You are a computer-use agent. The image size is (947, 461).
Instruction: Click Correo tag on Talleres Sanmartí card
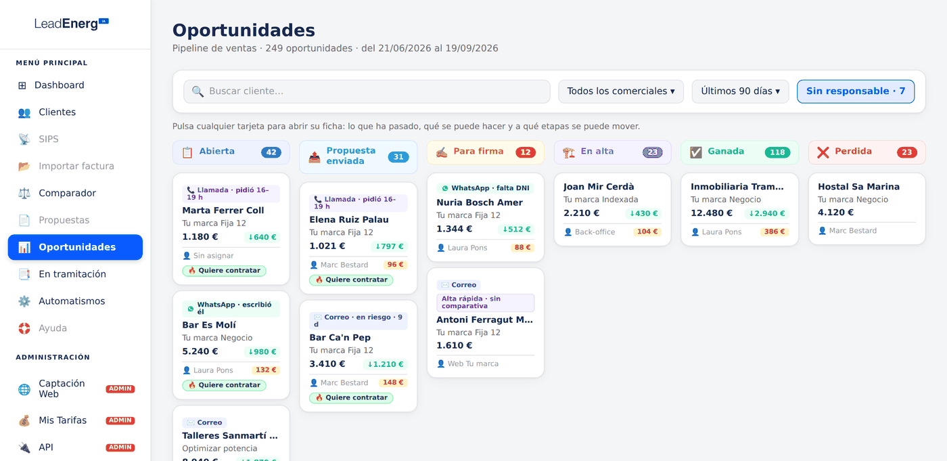(x=204, y=422)
